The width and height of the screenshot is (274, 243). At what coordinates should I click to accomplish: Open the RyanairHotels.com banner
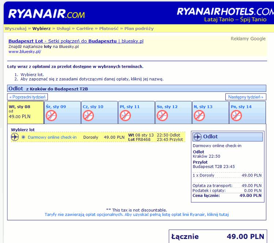[225, 15]
